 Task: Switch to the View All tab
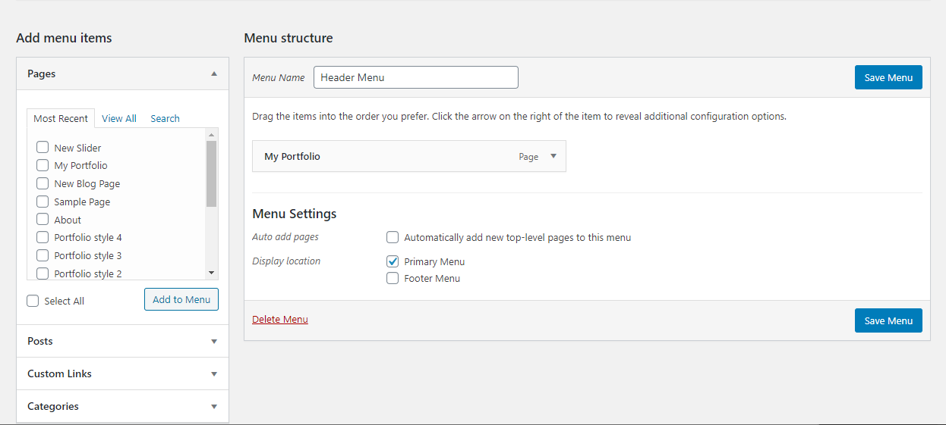point(119,118)
